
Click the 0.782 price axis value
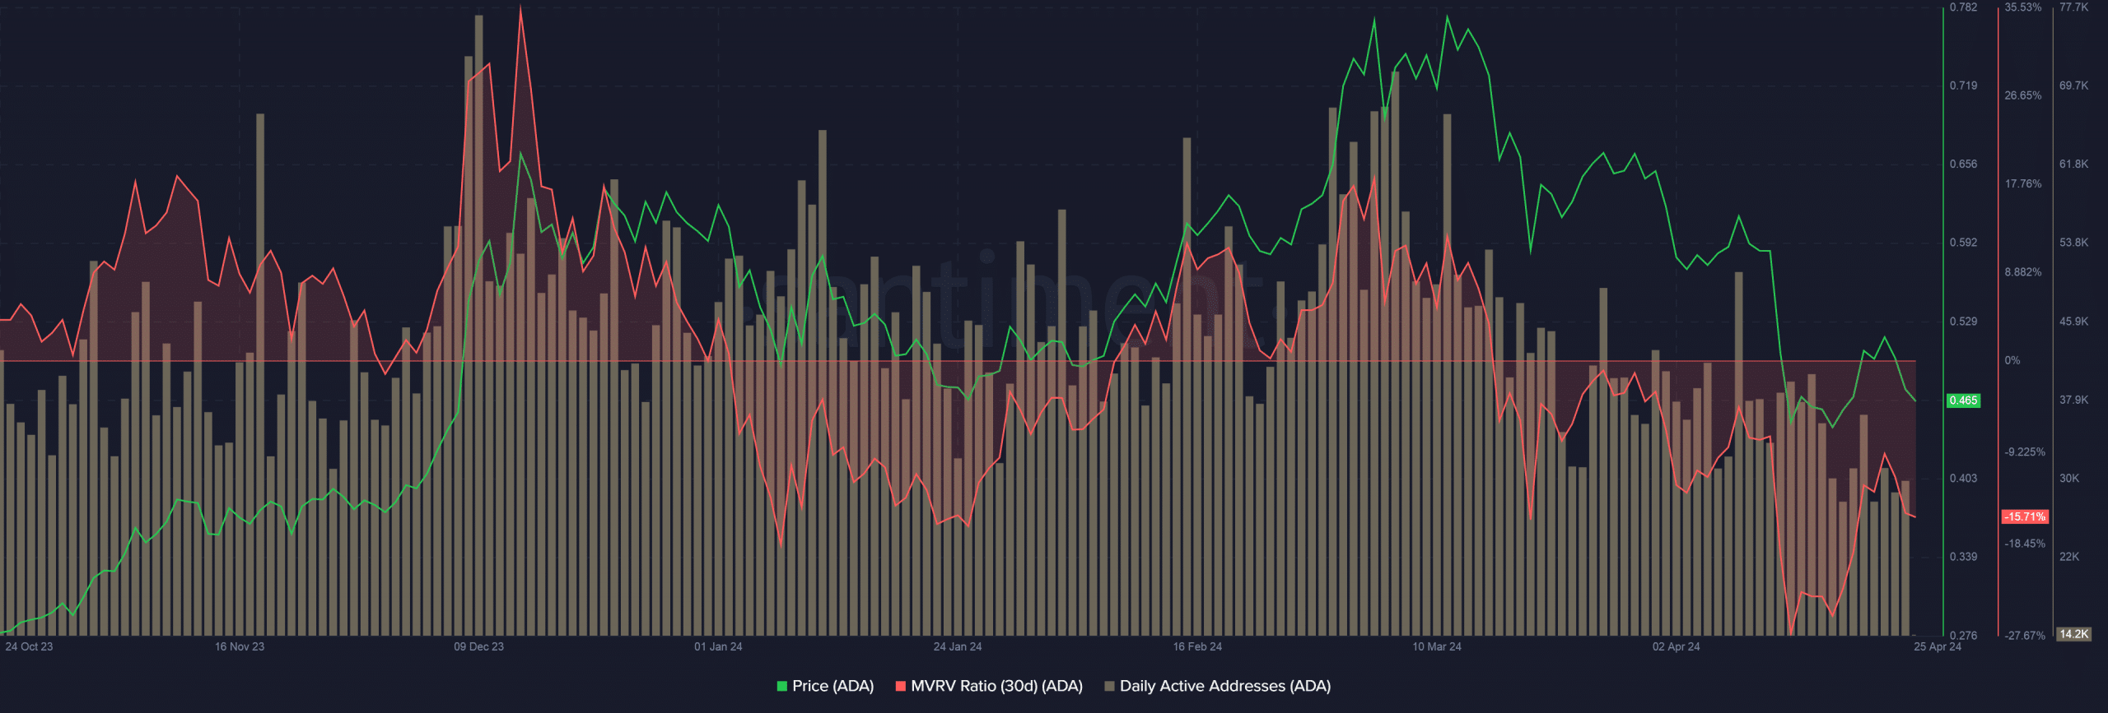(1963, 7)
